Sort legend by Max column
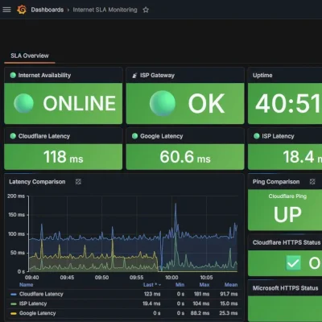The width and height of the screenshot is (322, 322). pyautogui.click(x=204, y=285)
